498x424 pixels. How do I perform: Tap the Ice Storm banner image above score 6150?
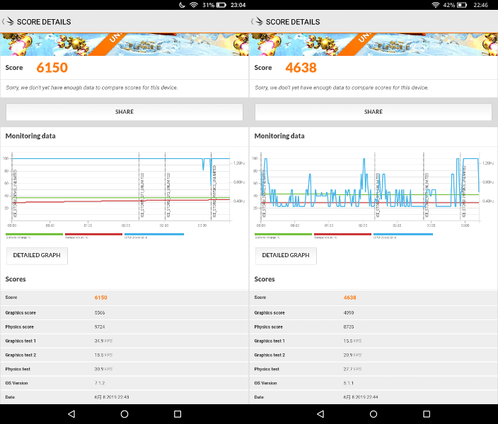124,45
